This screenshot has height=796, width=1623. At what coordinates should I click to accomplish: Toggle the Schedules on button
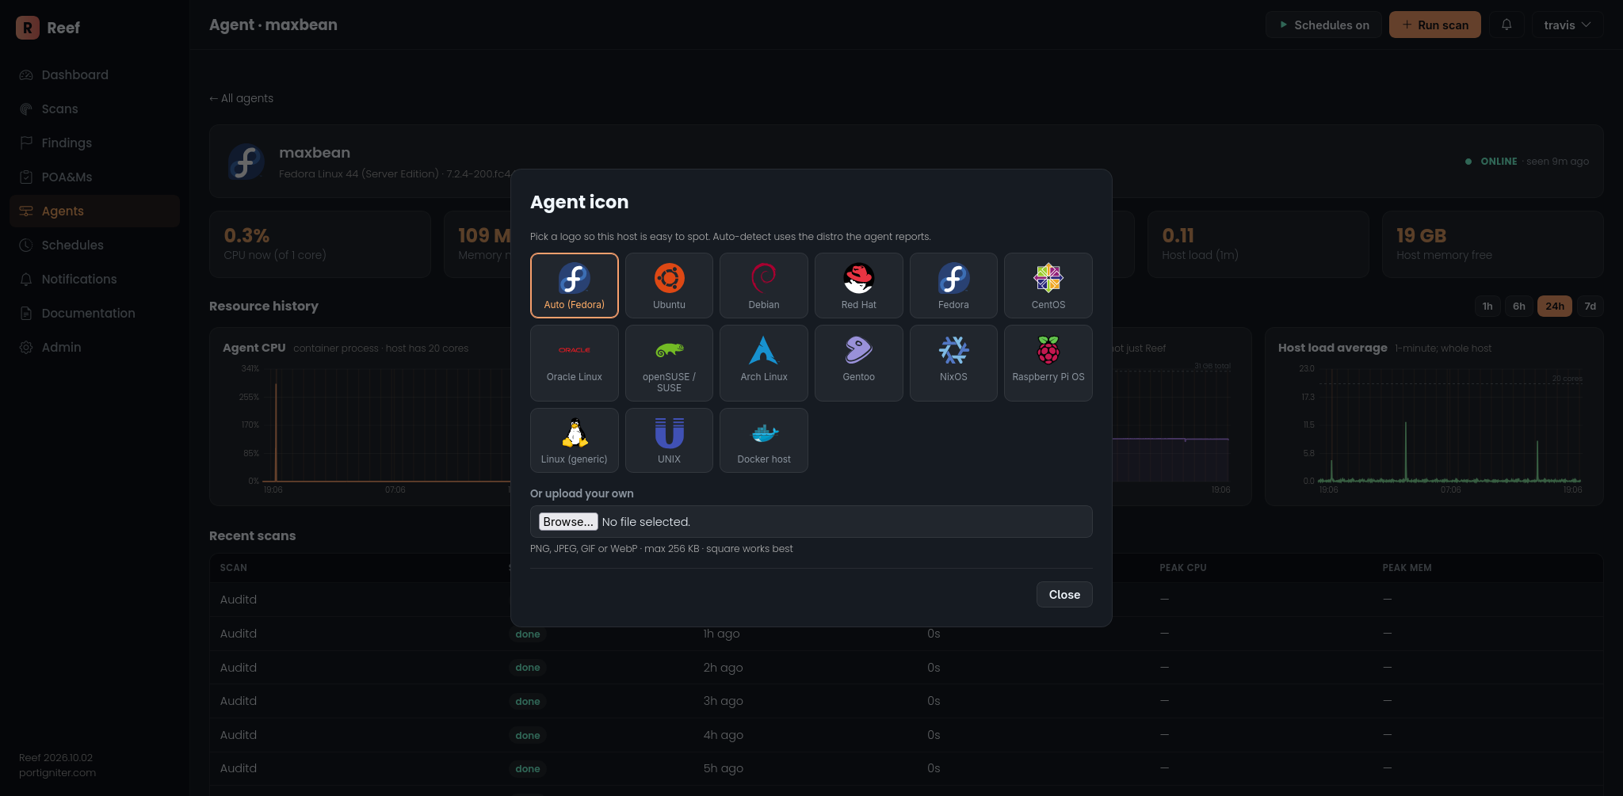click(1323, 25)
